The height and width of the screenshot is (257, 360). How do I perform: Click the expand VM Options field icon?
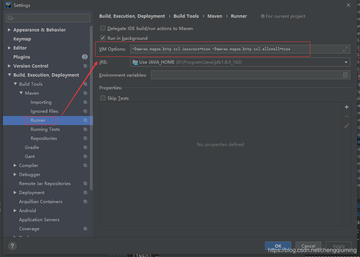(x=345, y=49)
